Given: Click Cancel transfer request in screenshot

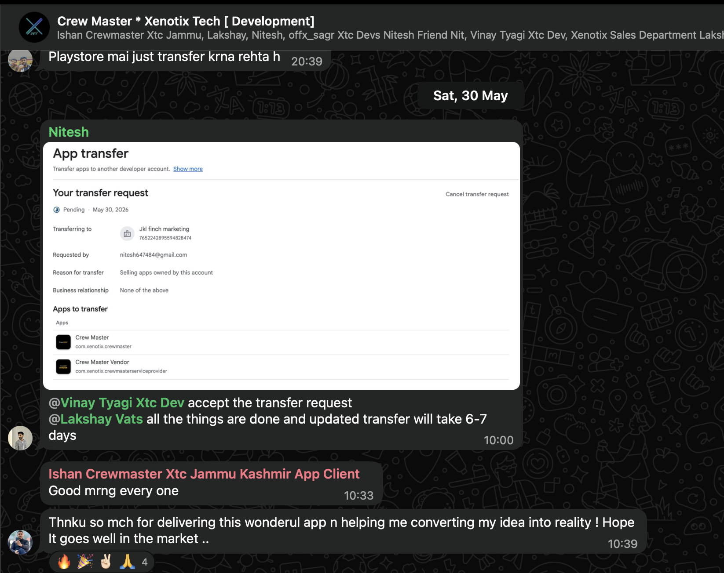Looking at the screenshot, I should [477, 194].
